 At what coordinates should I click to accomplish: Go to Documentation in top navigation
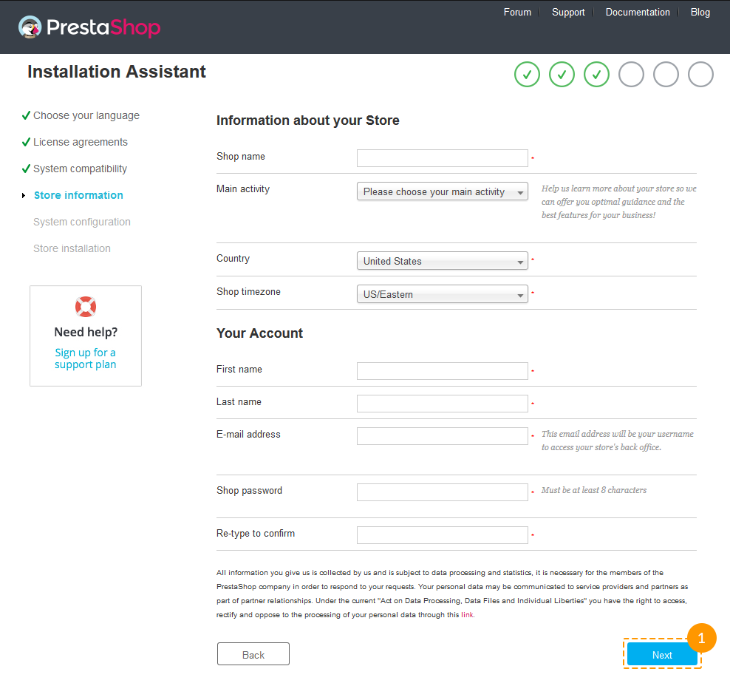[x=638, y=12]
